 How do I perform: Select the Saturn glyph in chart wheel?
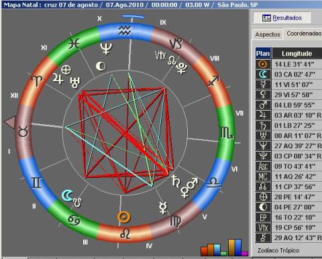click(176, 181)
